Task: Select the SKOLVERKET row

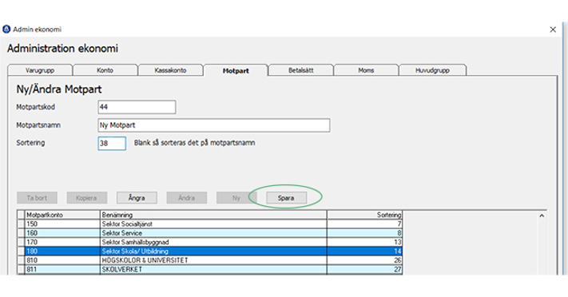Action: point(210,269)
